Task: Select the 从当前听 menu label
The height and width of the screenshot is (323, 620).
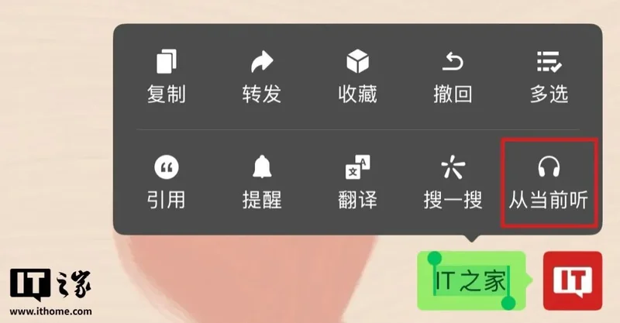Action: pyautogui.click(x=549, y=200)
